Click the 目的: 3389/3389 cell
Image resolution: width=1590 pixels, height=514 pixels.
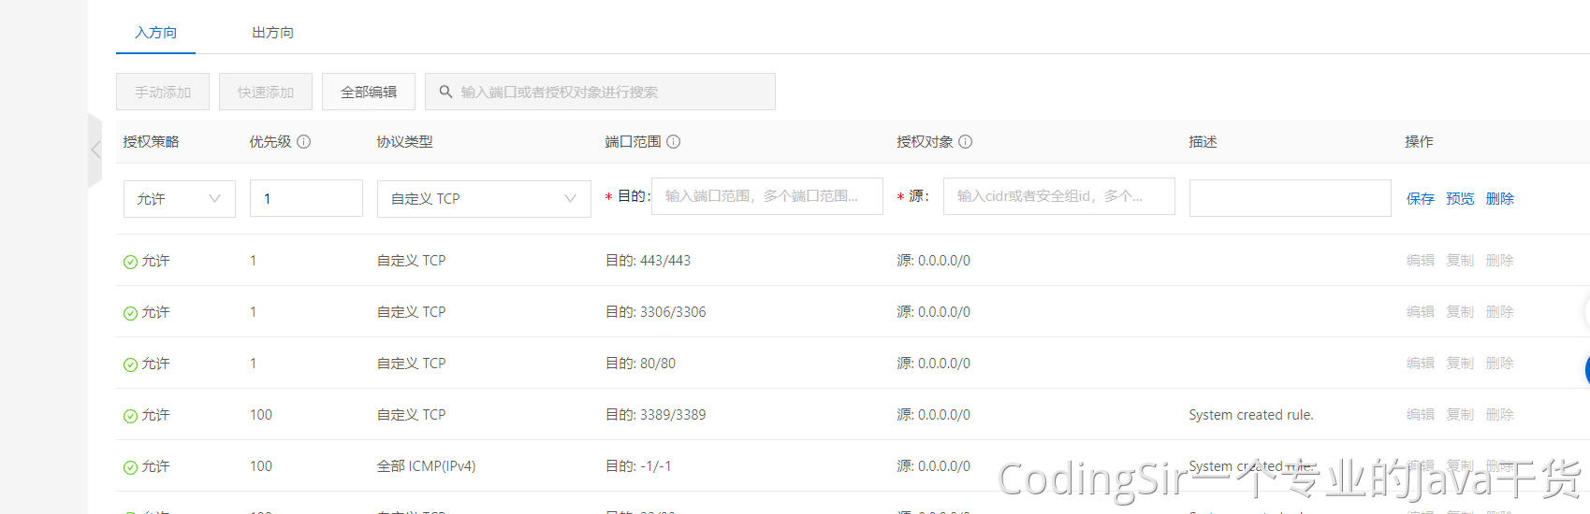(x=655, y=415)
